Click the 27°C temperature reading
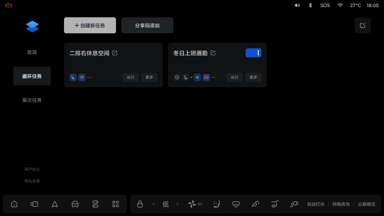Screen dimensions: 384x216 click(x=356, y=5)
